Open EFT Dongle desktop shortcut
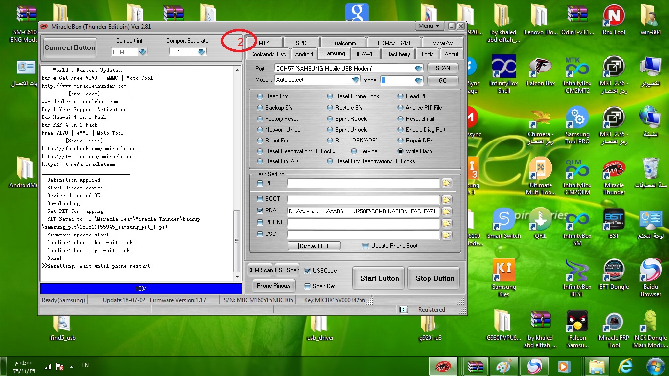The height and width of the screenshot is (376, 669). [x=614, y=274]
